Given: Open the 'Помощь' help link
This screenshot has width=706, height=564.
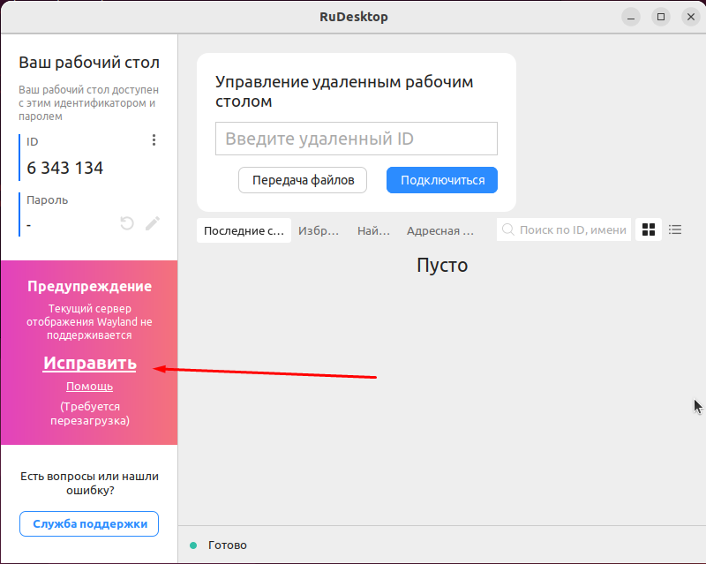Looking at the screenshot, I should (90, 386).
